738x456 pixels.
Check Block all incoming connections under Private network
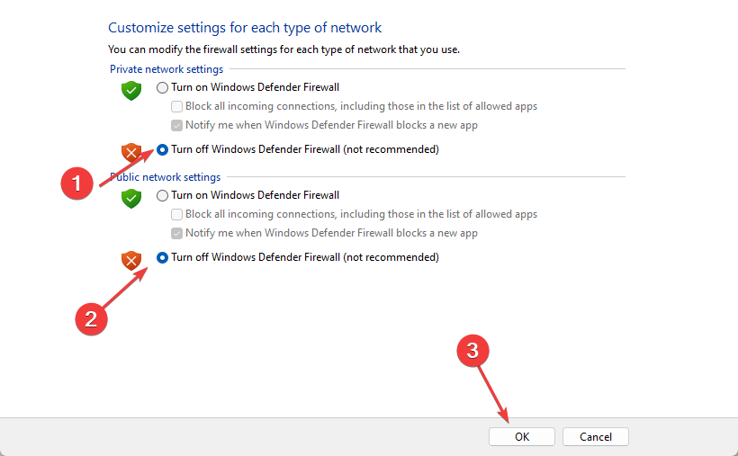click(x=177, y=106)
